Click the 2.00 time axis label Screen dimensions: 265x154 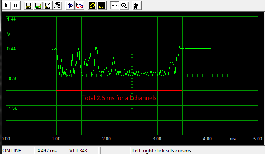107,139
